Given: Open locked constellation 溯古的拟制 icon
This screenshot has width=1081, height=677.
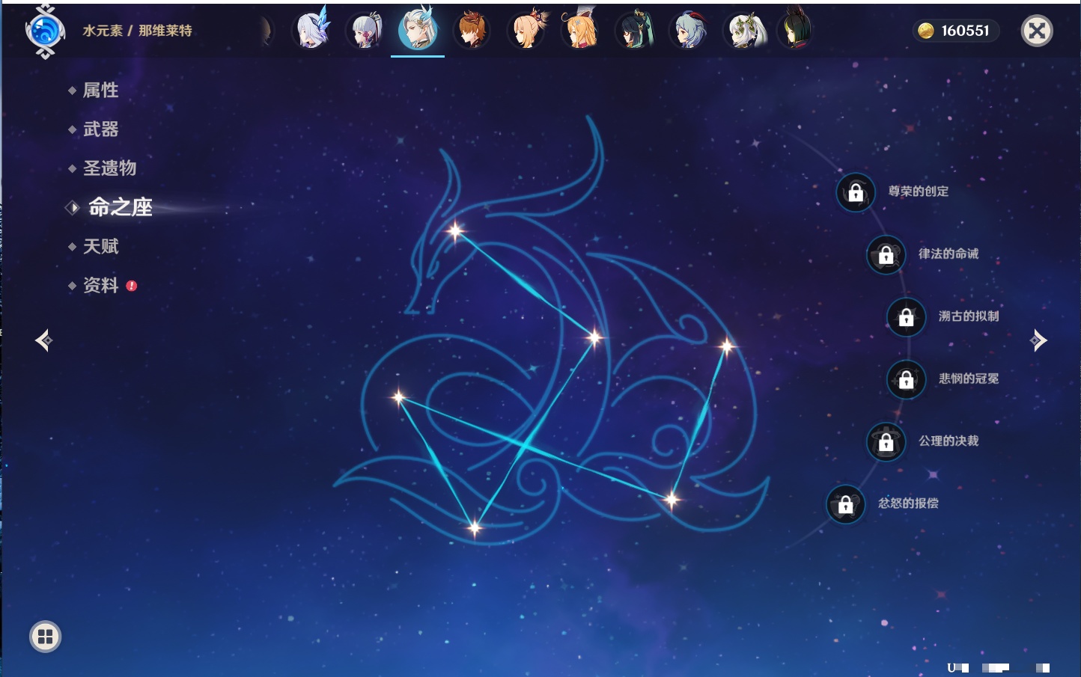Looking at the screenshot, I should [x=906, y=317].
